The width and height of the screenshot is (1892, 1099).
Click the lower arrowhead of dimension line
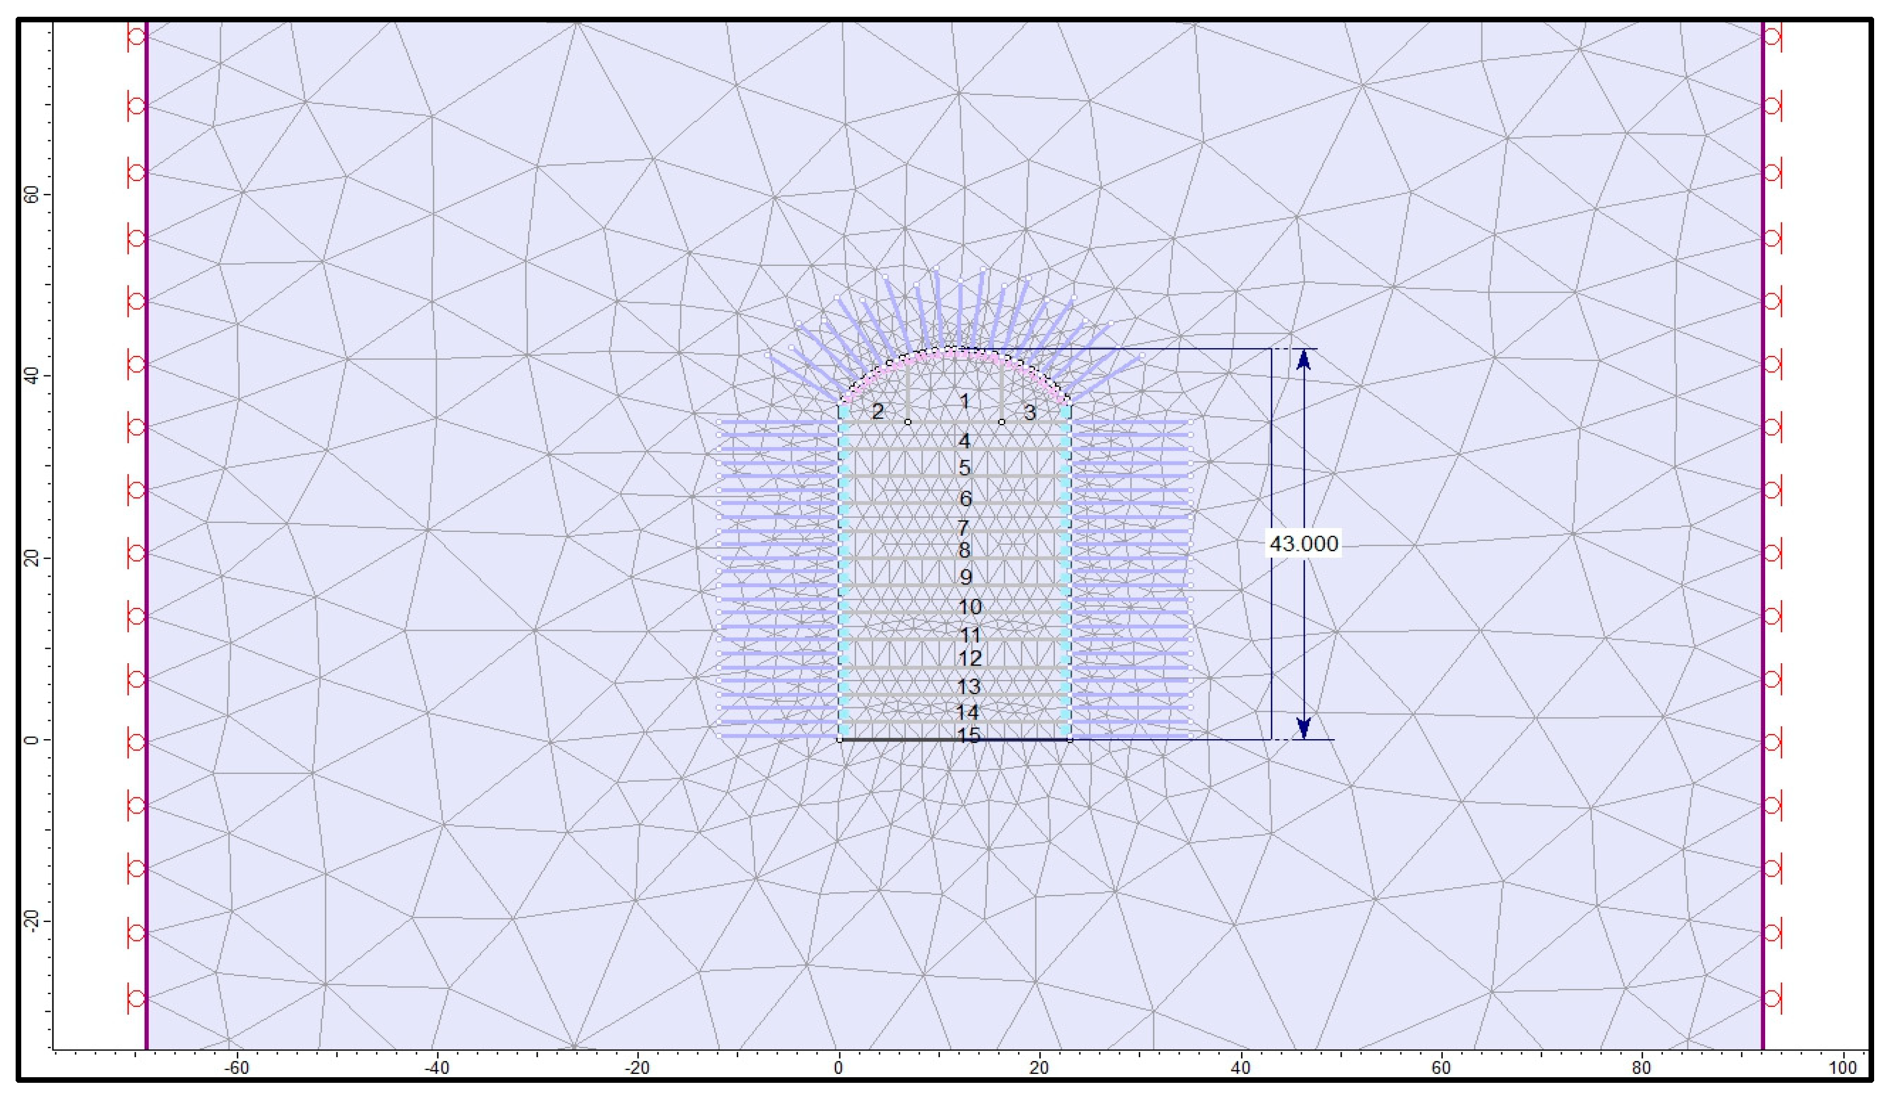click(1304, 727)
